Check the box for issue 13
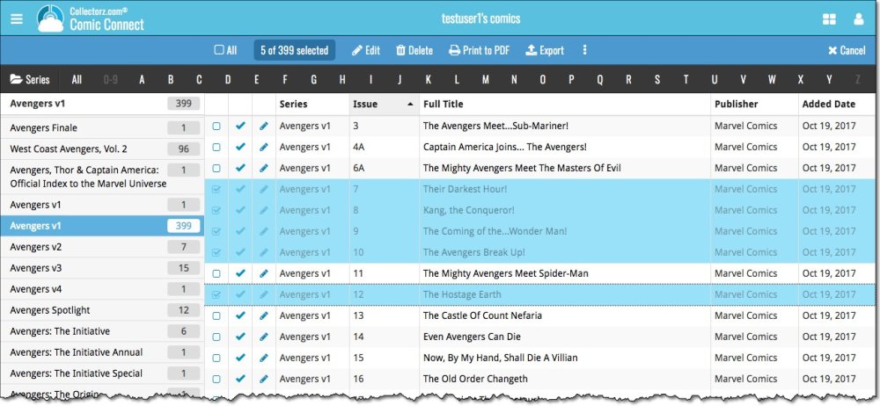Image resolution: width=880 pixels, height=406 pixels. (216, 316)
